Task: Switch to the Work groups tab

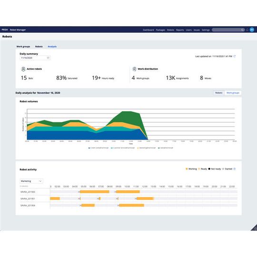Action: tap(23, 47)
